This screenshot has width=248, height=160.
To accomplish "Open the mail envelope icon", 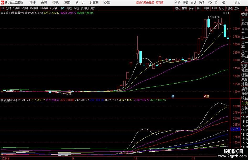I will (x=224, y=3).
